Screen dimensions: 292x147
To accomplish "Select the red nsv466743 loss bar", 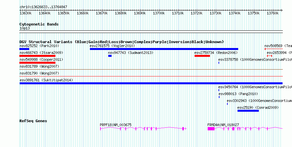I will point(37,56).
